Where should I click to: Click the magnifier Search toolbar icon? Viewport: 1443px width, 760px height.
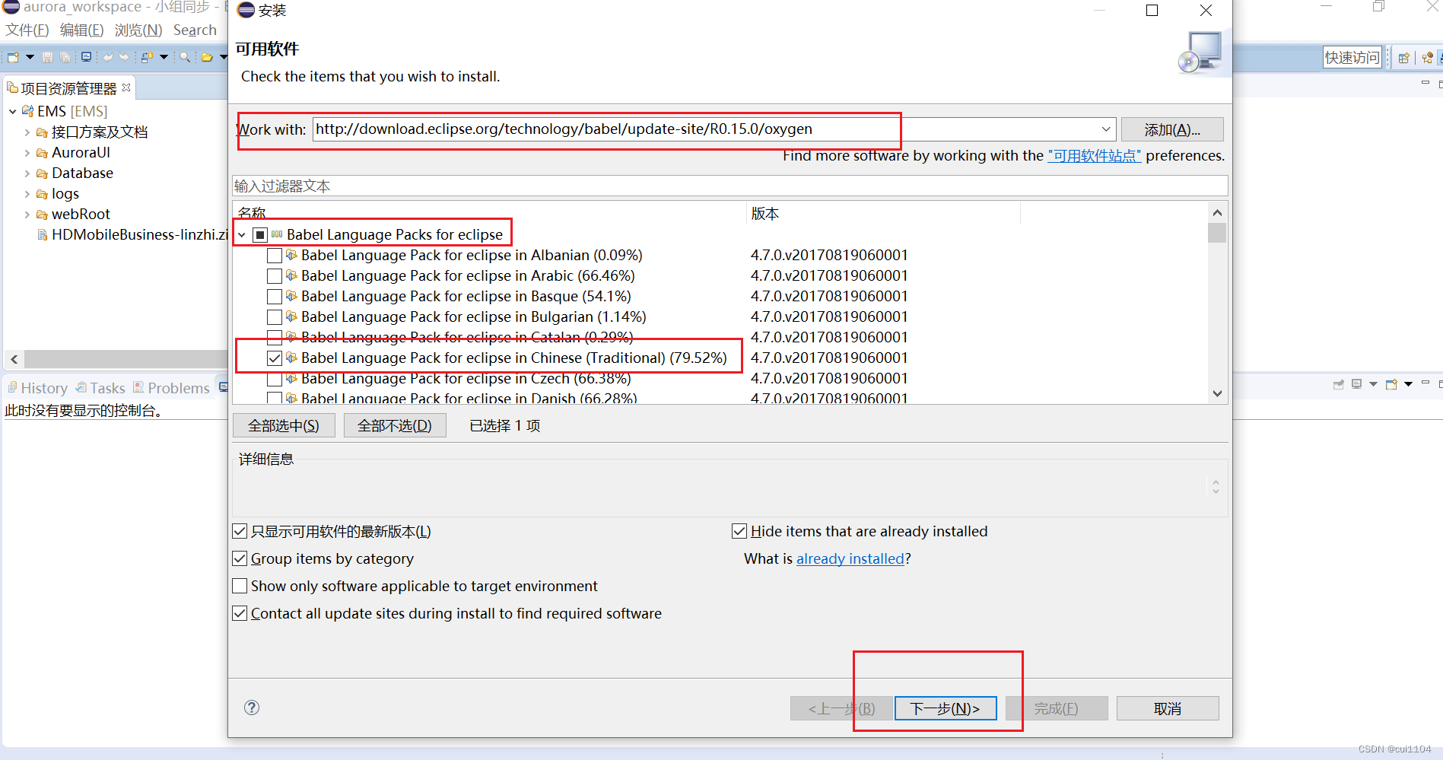(x=185, y=57)
